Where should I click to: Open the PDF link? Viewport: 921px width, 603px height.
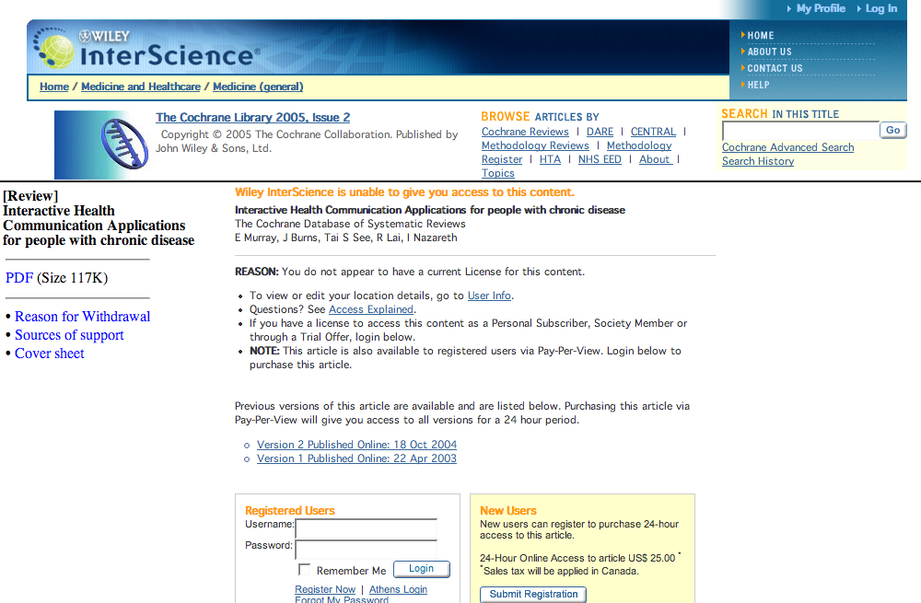click(x=19, y=278)
